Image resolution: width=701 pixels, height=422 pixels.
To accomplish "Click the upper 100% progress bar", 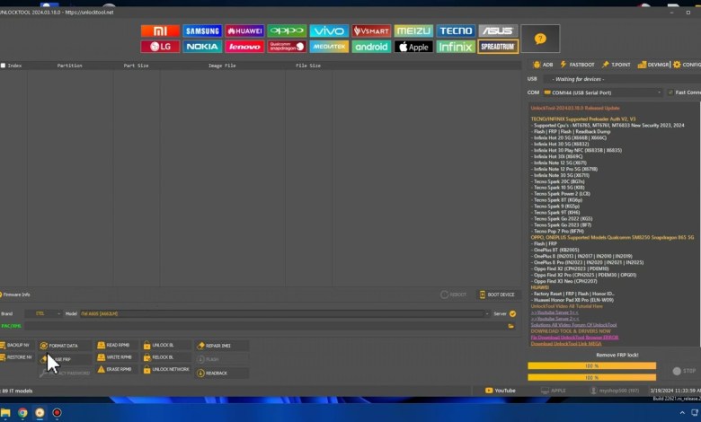I will tap(591, 365).
